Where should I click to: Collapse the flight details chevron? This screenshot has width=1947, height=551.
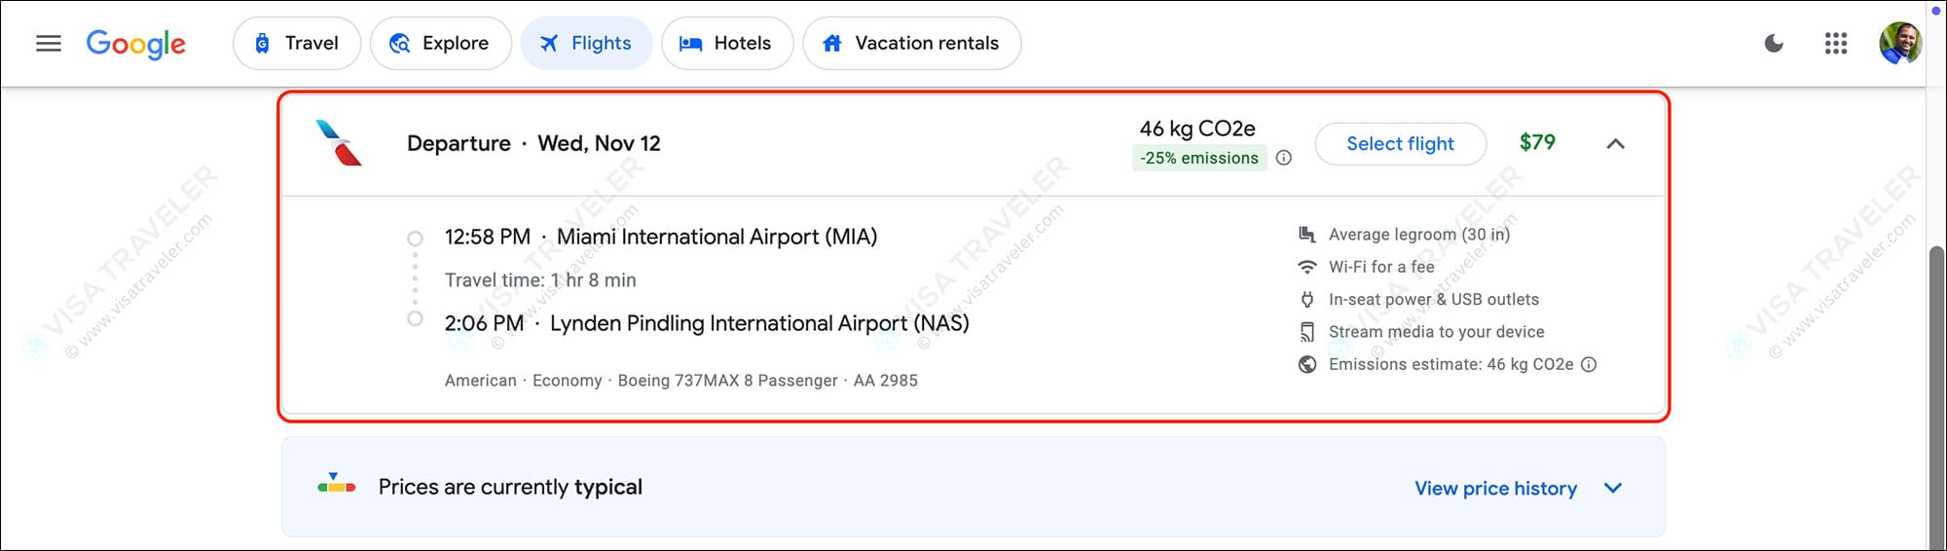[x=1615, y=144]
